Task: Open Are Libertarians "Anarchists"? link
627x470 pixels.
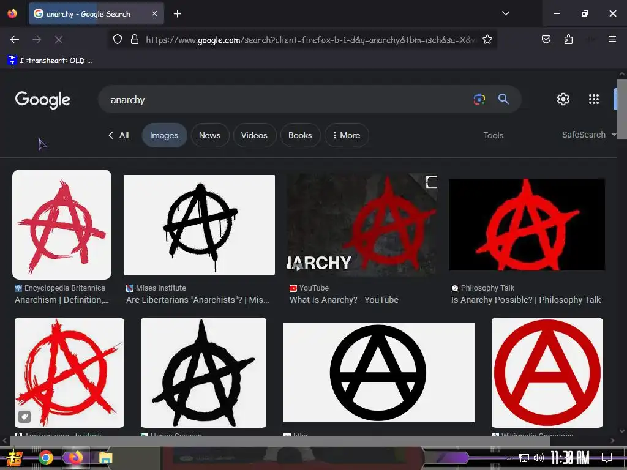Action: pyautogui.click(x=198, y=300)
